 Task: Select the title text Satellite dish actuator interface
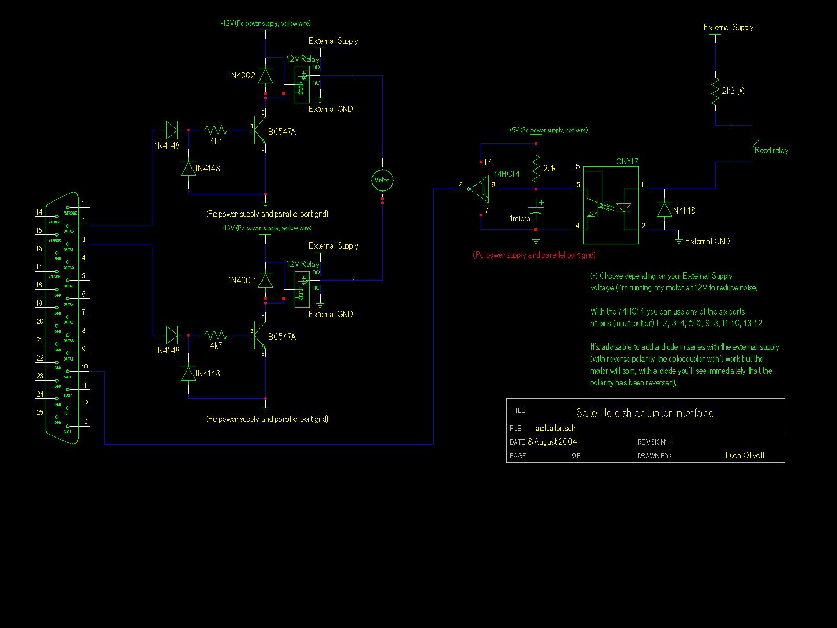[x=645, y=413]
